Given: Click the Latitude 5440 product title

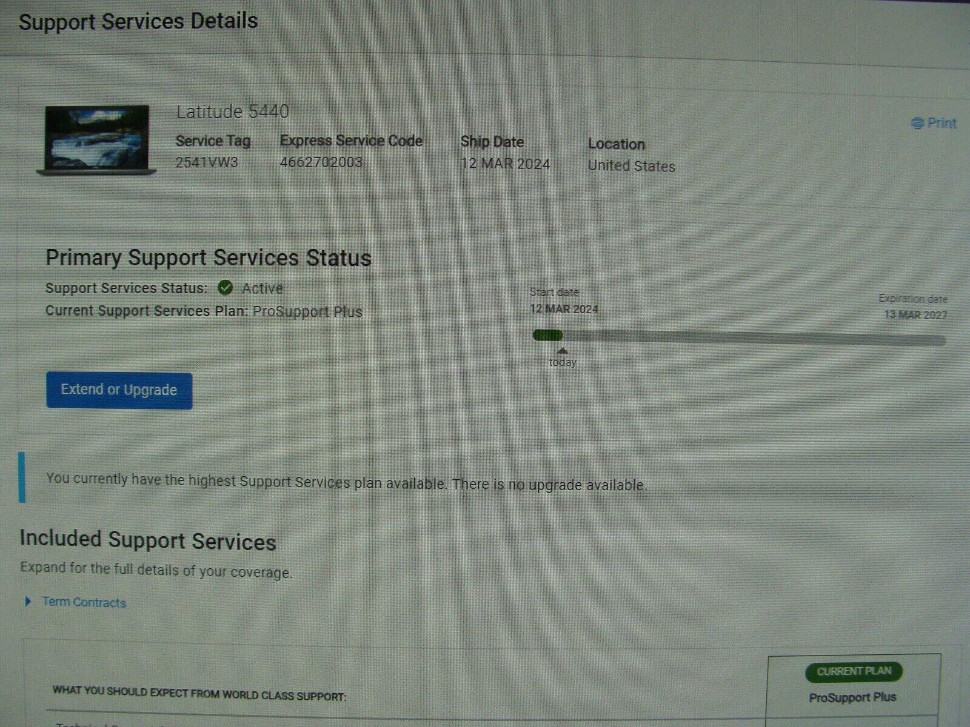Looking at the screenshot, I should click(233, 111).
